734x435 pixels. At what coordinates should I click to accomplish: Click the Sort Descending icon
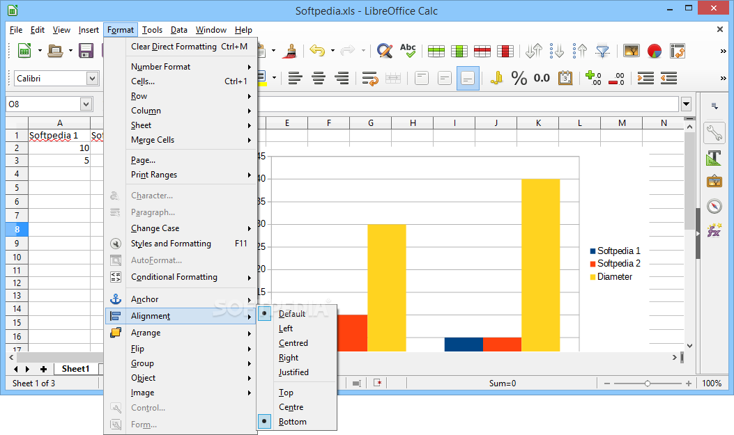[x=556, y=51]
